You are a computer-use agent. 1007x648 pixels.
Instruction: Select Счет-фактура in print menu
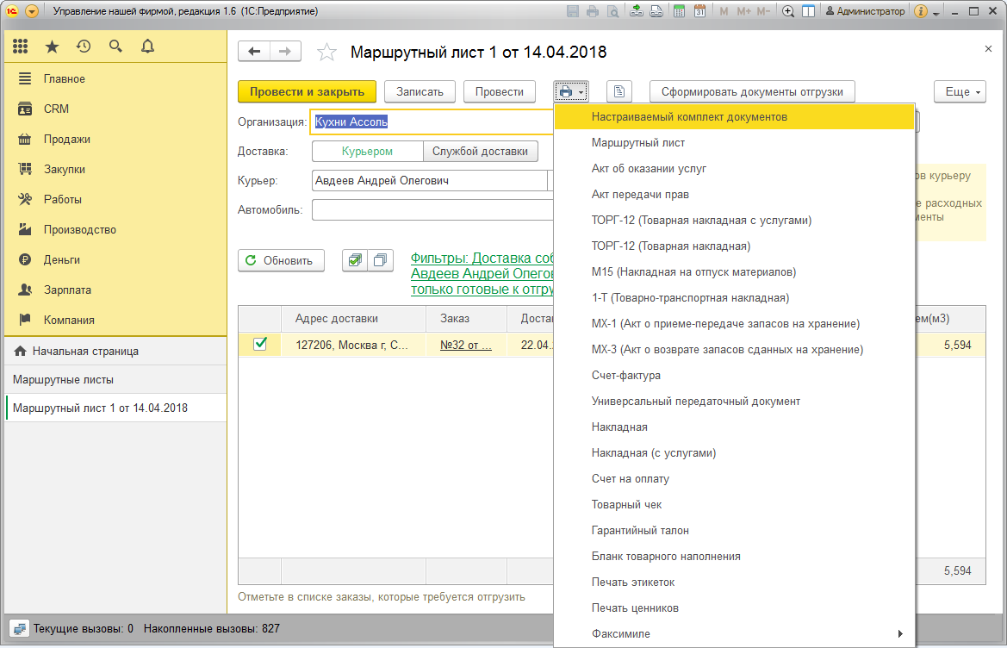pyautogui.click(x=734, y=375)
